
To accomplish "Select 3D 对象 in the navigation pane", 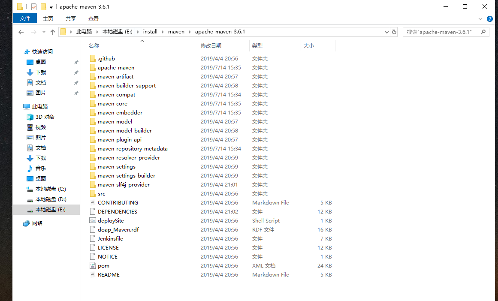I will [45, 117].
